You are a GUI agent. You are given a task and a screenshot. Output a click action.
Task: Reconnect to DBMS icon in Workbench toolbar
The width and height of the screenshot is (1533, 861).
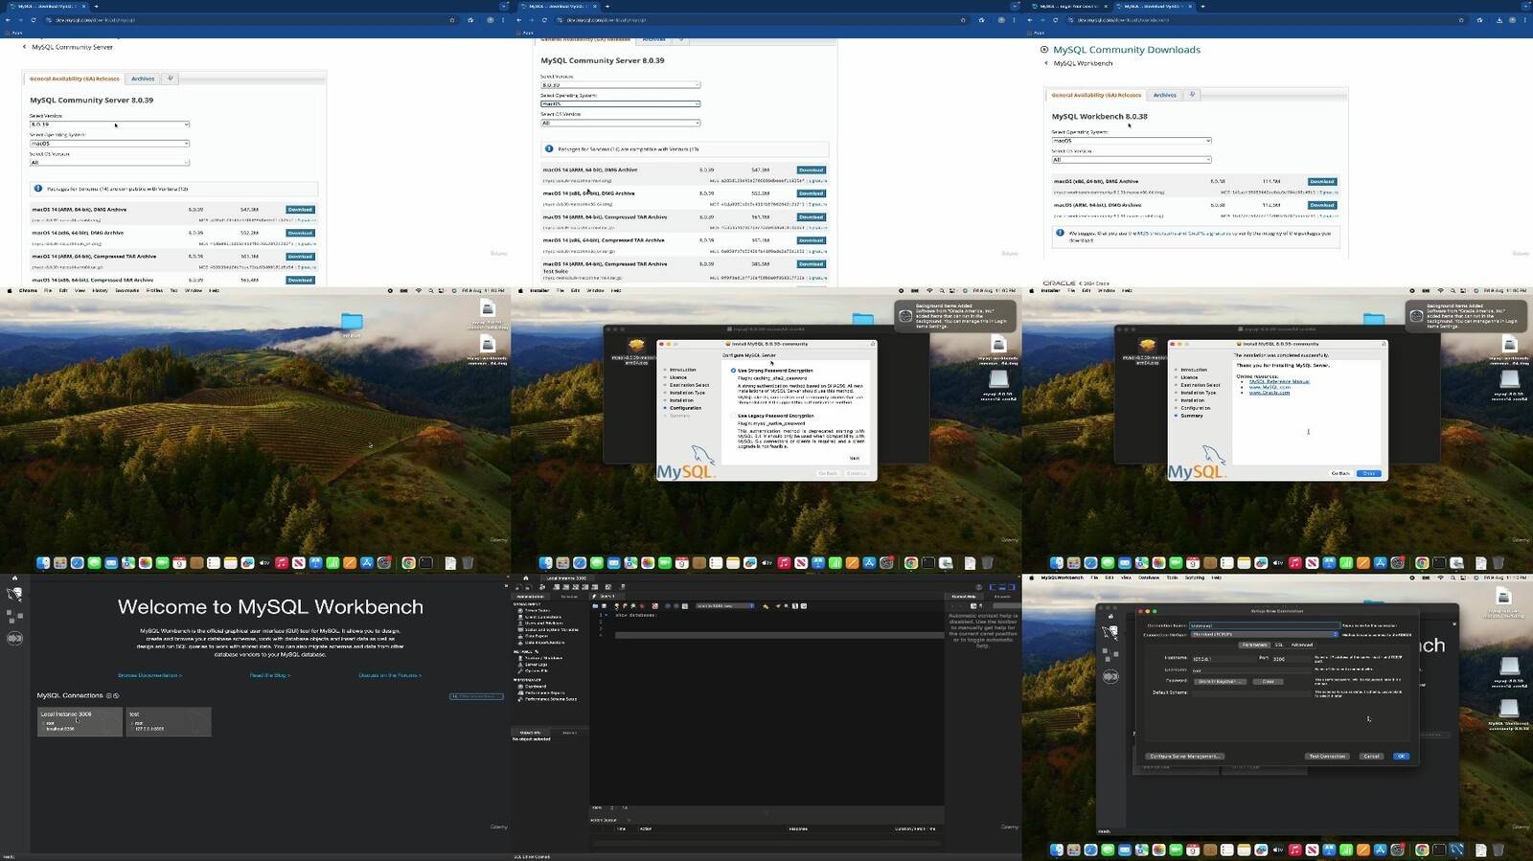(623, 587)
